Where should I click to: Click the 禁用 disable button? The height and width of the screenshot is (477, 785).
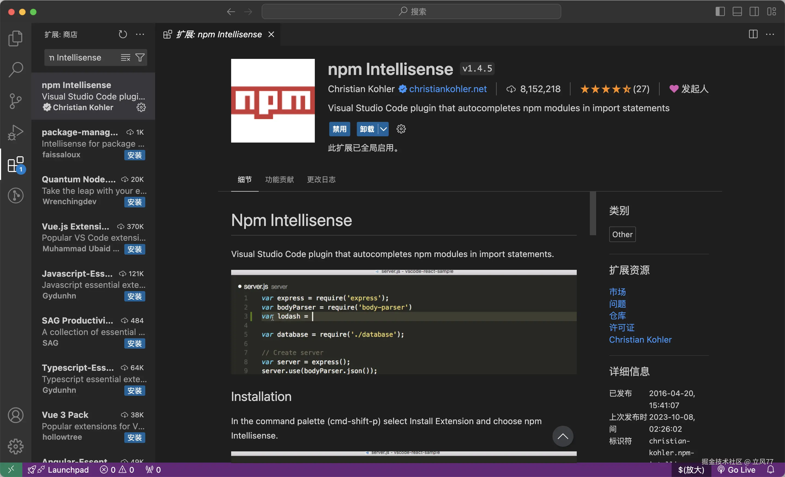pos(339,129)
